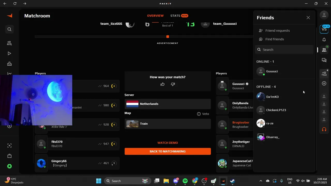Open the profile avatar in the top right corner
This screenshot has height=186, width=331.
click(324, 15)
